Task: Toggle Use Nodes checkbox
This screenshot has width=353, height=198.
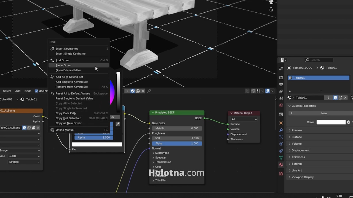Action: coord(36,91)
